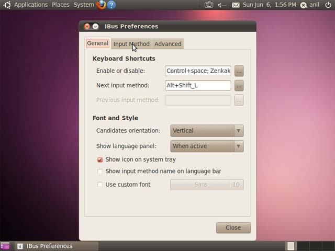The height and width of the screenshot is (251, 335).
Task: Click the Enable or disable shortcut field
Action: [x=198, y=71]
